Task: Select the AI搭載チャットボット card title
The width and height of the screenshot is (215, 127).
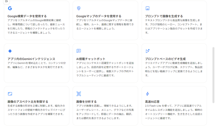Action: [x=91, y=59]
